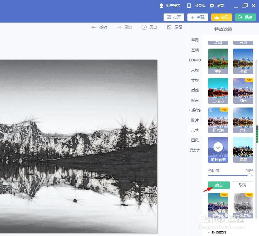Select the 常用 filter category
Screen dimensions: 259x236
point(195,40)
